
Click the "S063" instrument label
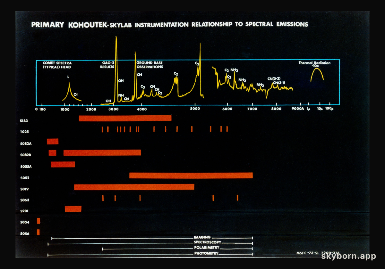[25, 200]
